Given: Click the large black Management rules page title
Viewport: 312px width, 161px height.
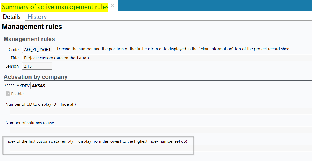Looking at the screenshot, I should tap(32, 27).
